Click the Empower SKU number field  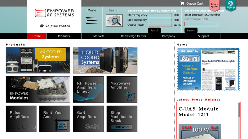pyautogui.click(x=201, y=24)
